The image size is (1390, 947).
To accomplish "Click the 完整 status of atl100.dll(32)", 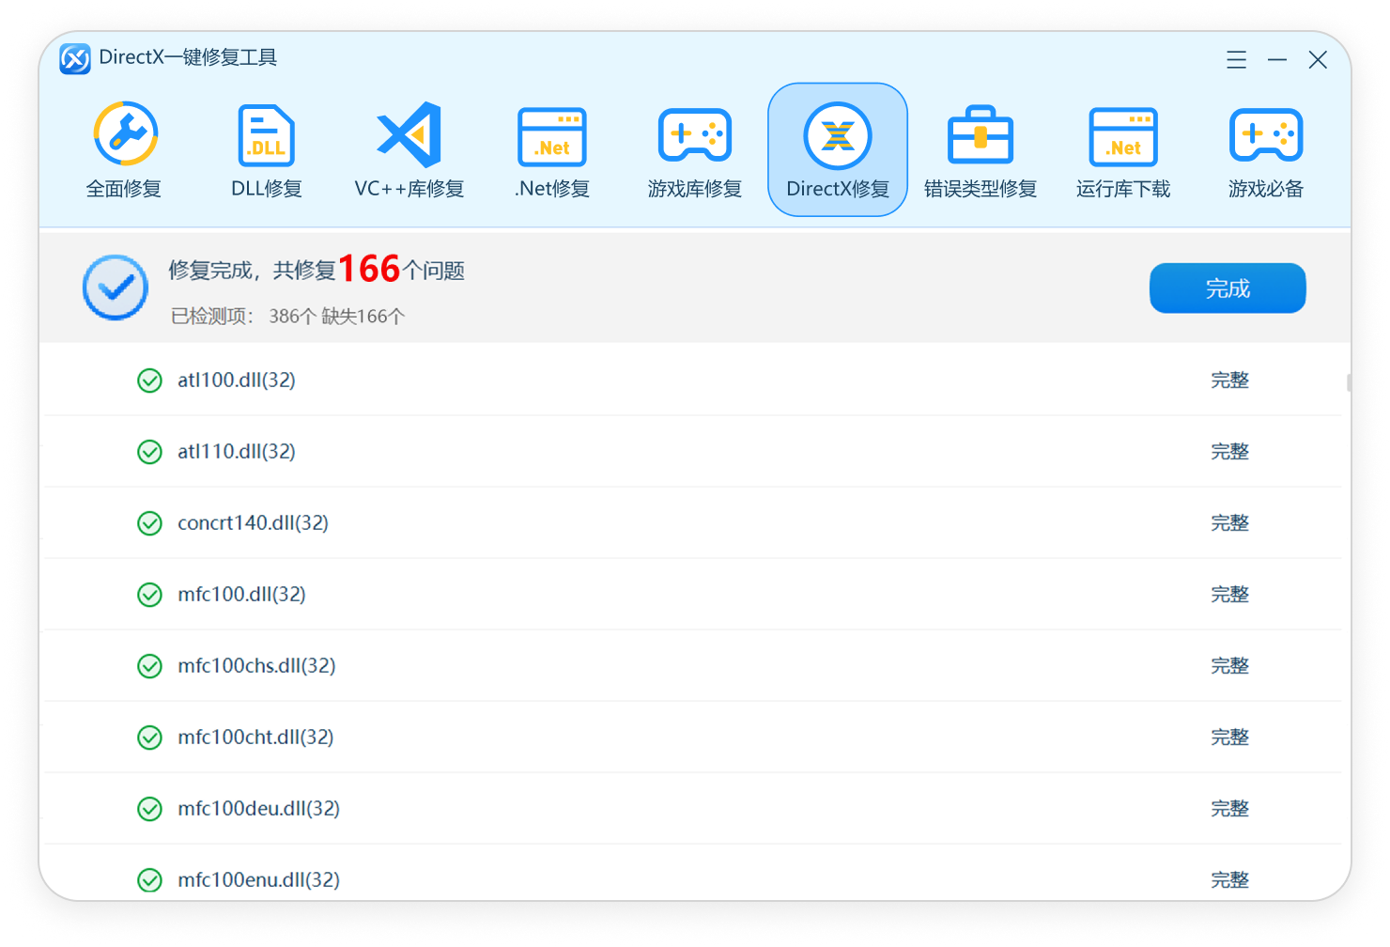I will pyautogui.click(x=1229, y=380).
